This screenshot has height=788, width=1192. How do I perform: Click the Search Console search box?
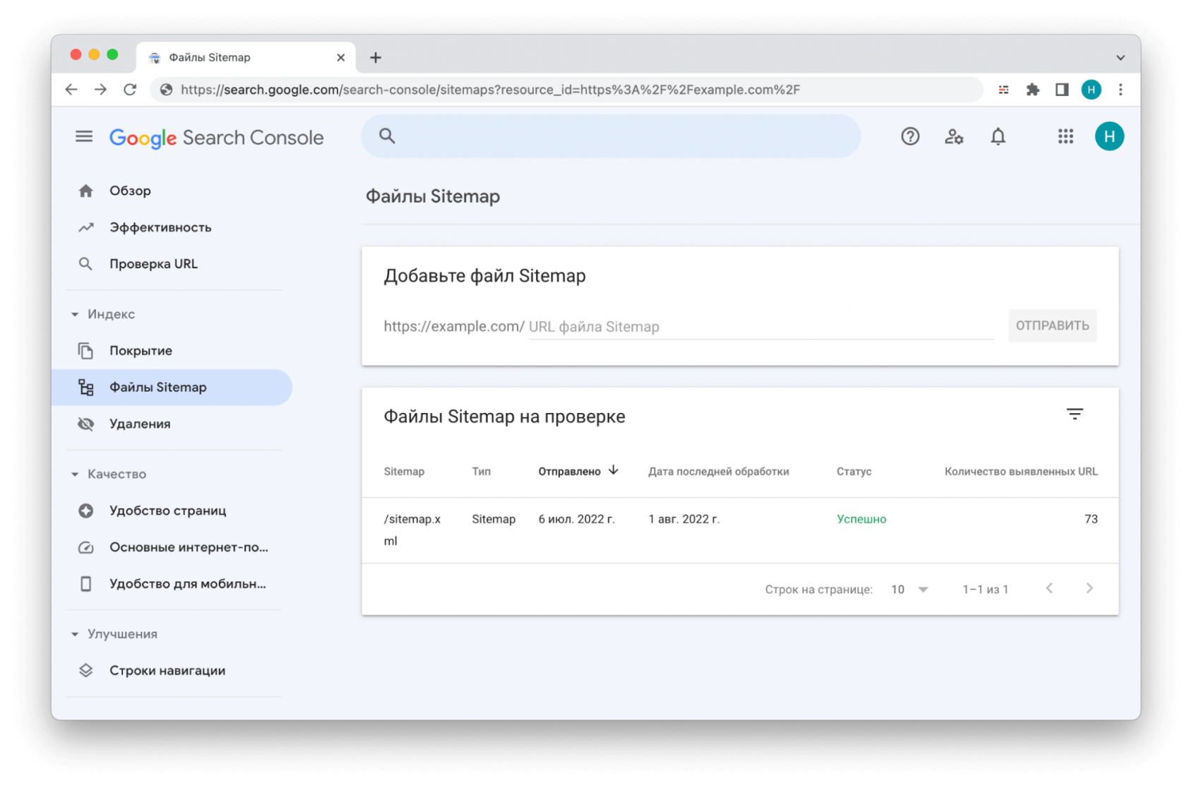[x=611, y=136]
